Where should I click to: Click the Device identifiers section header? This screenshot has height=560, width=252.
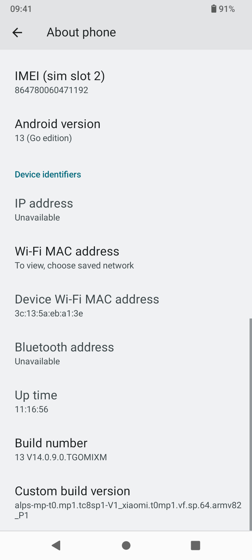[48, 174]
